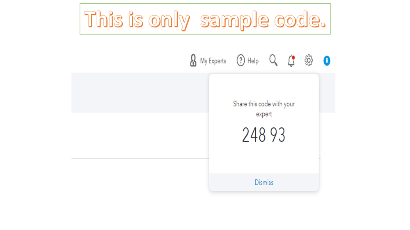Show notifications via the bell icon

click(x=291, y=61)
